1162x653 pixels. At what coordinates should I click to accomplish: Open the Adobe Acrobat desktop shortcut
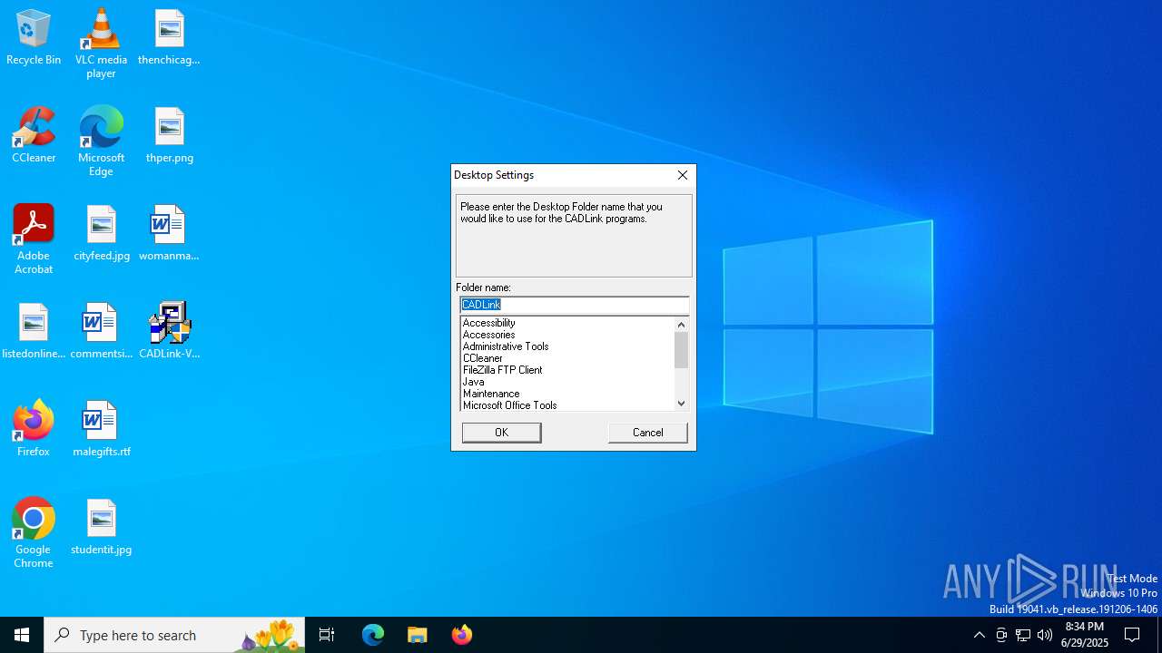click(34, 239)
